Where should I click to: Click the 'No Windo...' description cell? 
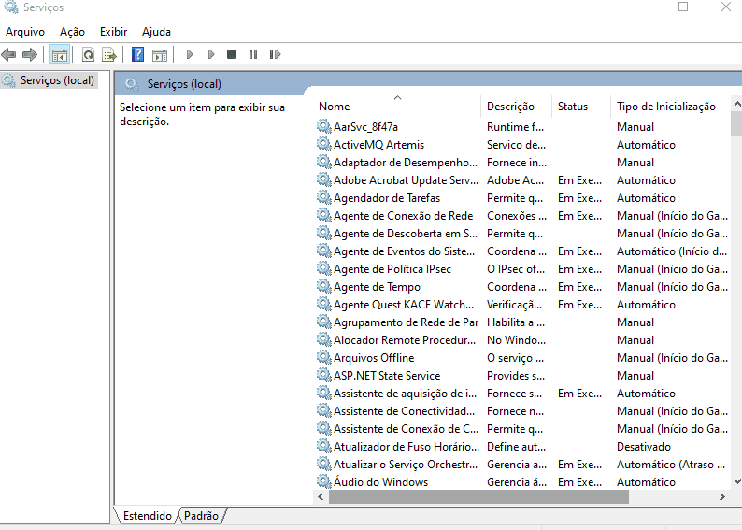(x=516, y=339)
